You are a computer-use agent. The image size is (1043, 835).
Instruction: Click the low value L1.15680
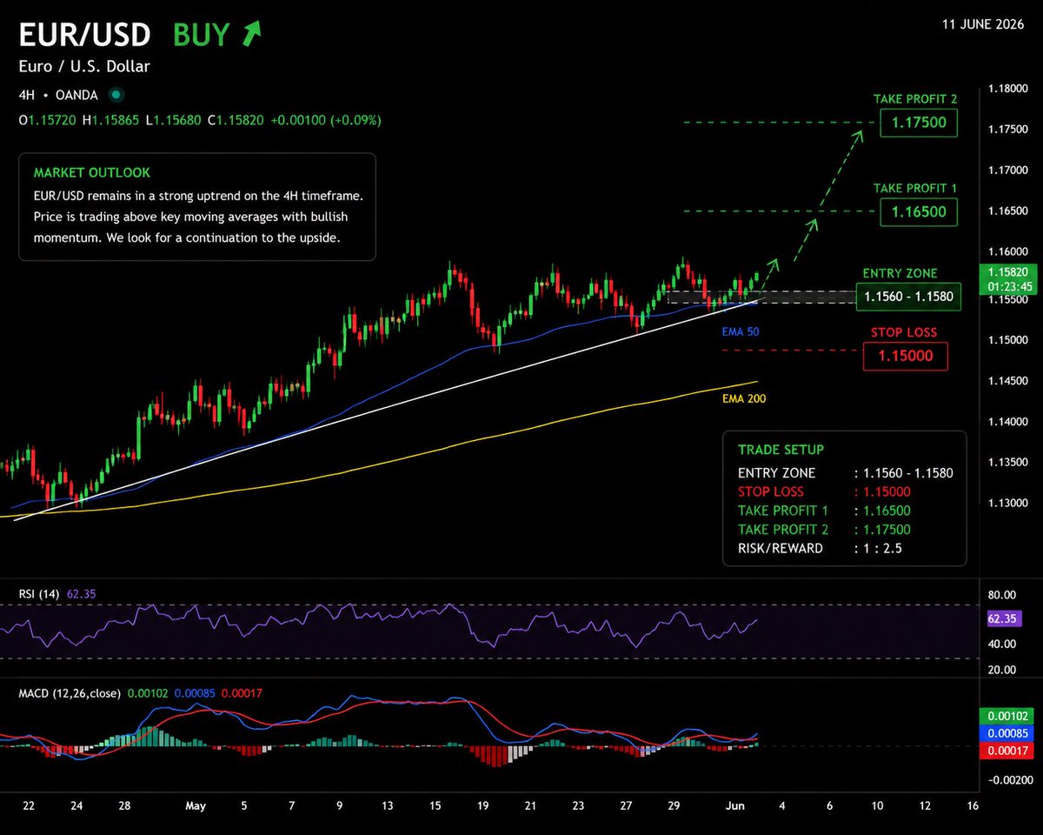click(176, 119)
